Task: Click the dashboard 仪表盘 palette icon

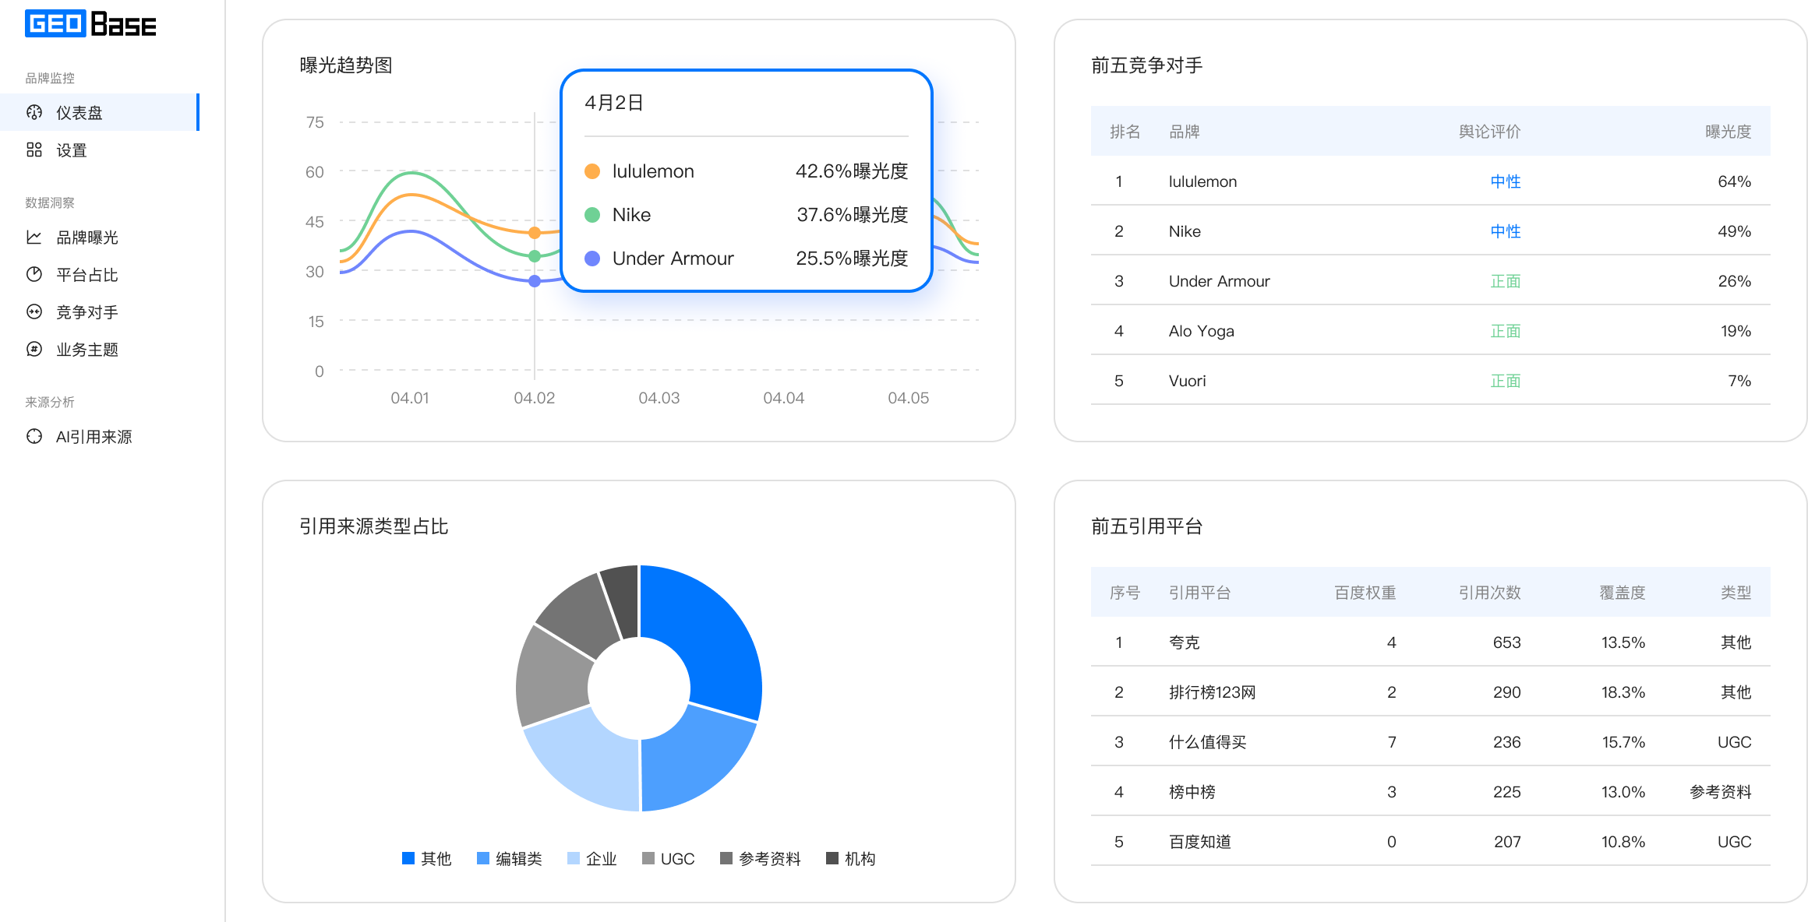Action: coord(34,112)
